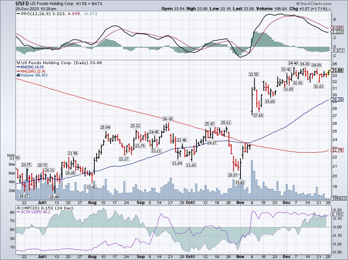The height and width of the screenshot is (260, 348).
Task: Click the USFD ticker symbol in the header
Action: (x=22, y=4)
